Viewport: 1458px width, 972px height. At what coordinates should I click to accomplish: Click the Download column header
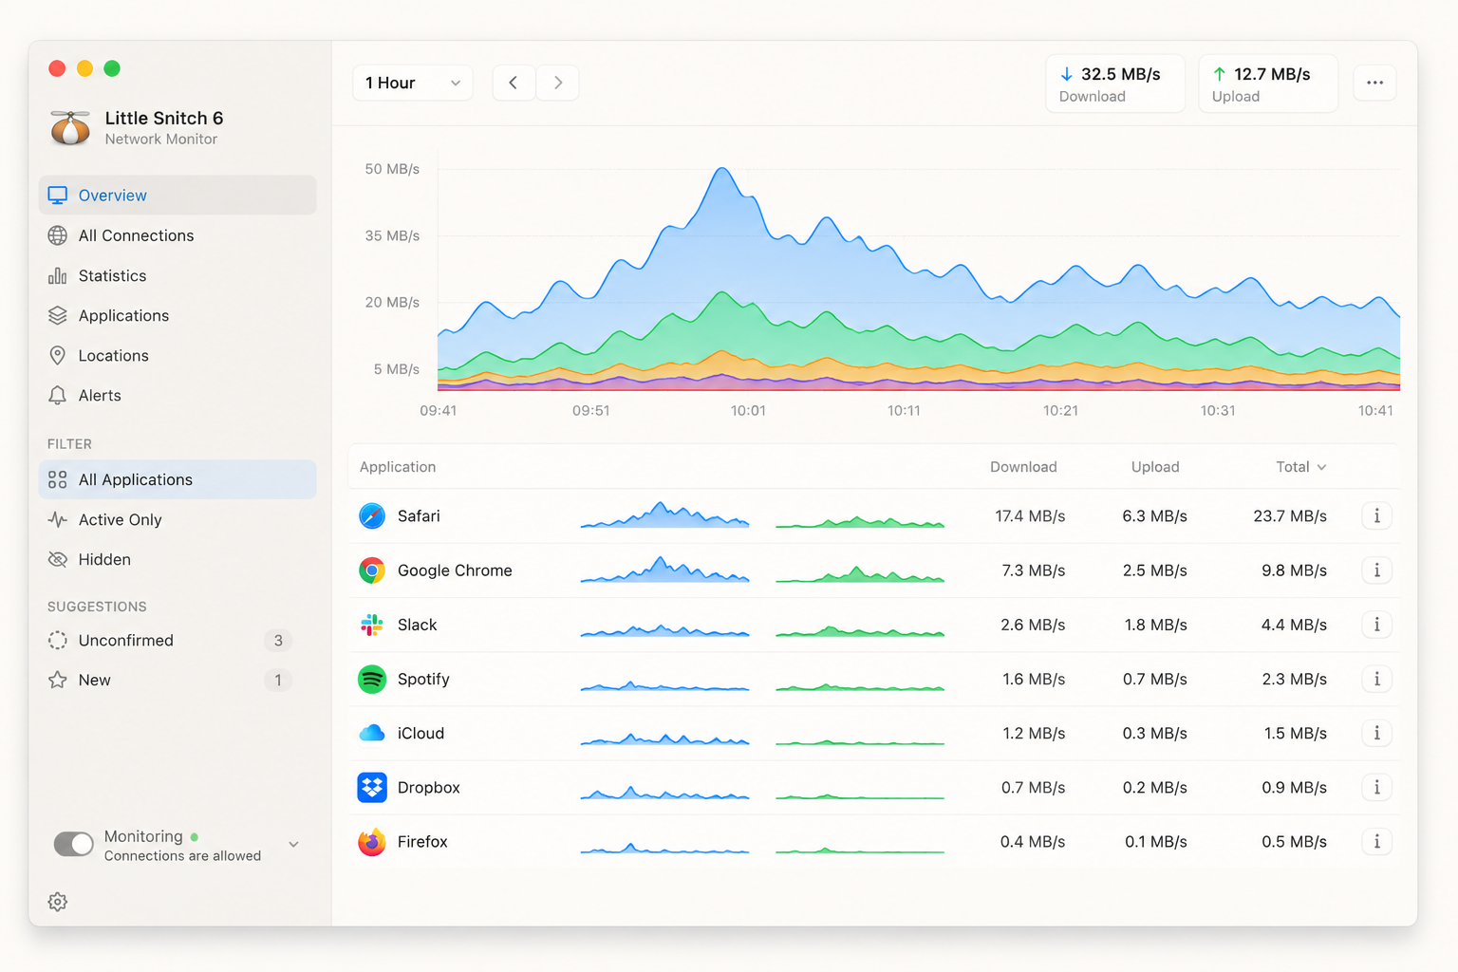(1023, 467)
